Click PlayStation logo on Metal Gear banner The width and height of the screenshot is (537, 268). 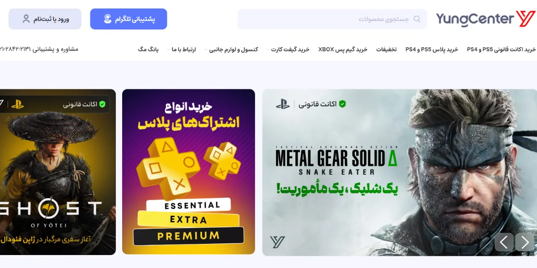point(283,104)
